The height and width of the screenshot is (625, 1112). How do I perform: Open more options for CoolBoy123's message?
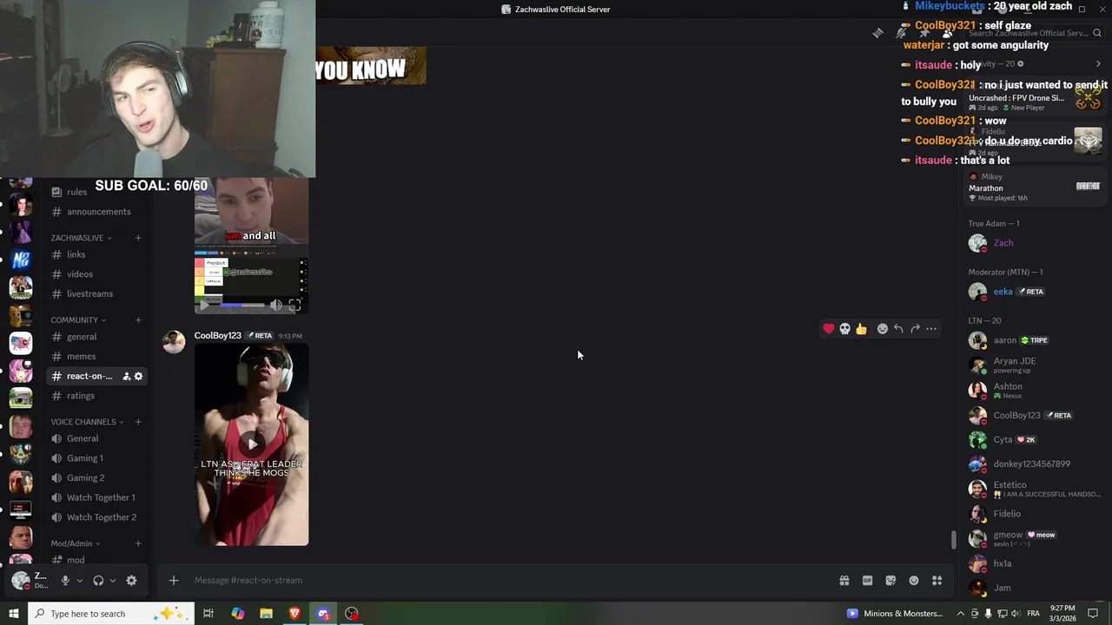931,329
